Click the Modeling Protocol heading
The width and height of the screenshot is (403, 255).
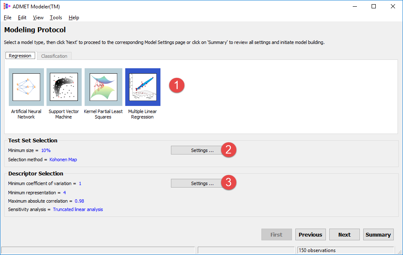coord(35,30)
